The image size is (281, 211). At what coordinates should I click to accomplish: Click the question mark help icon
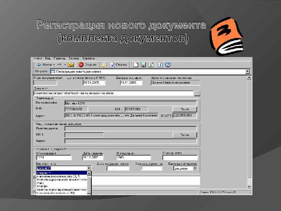(x=168, y=65)
